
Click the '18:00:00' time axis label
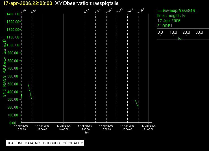coord(106,129)
